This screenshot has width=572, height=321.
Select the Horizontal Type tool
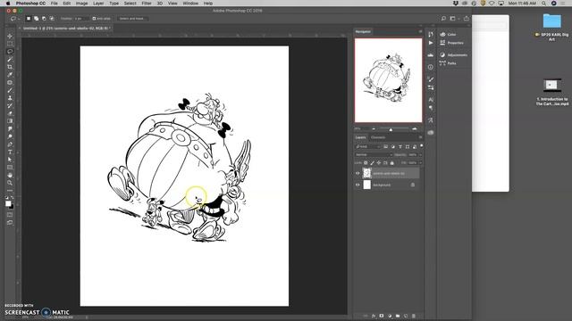[10, 152]
